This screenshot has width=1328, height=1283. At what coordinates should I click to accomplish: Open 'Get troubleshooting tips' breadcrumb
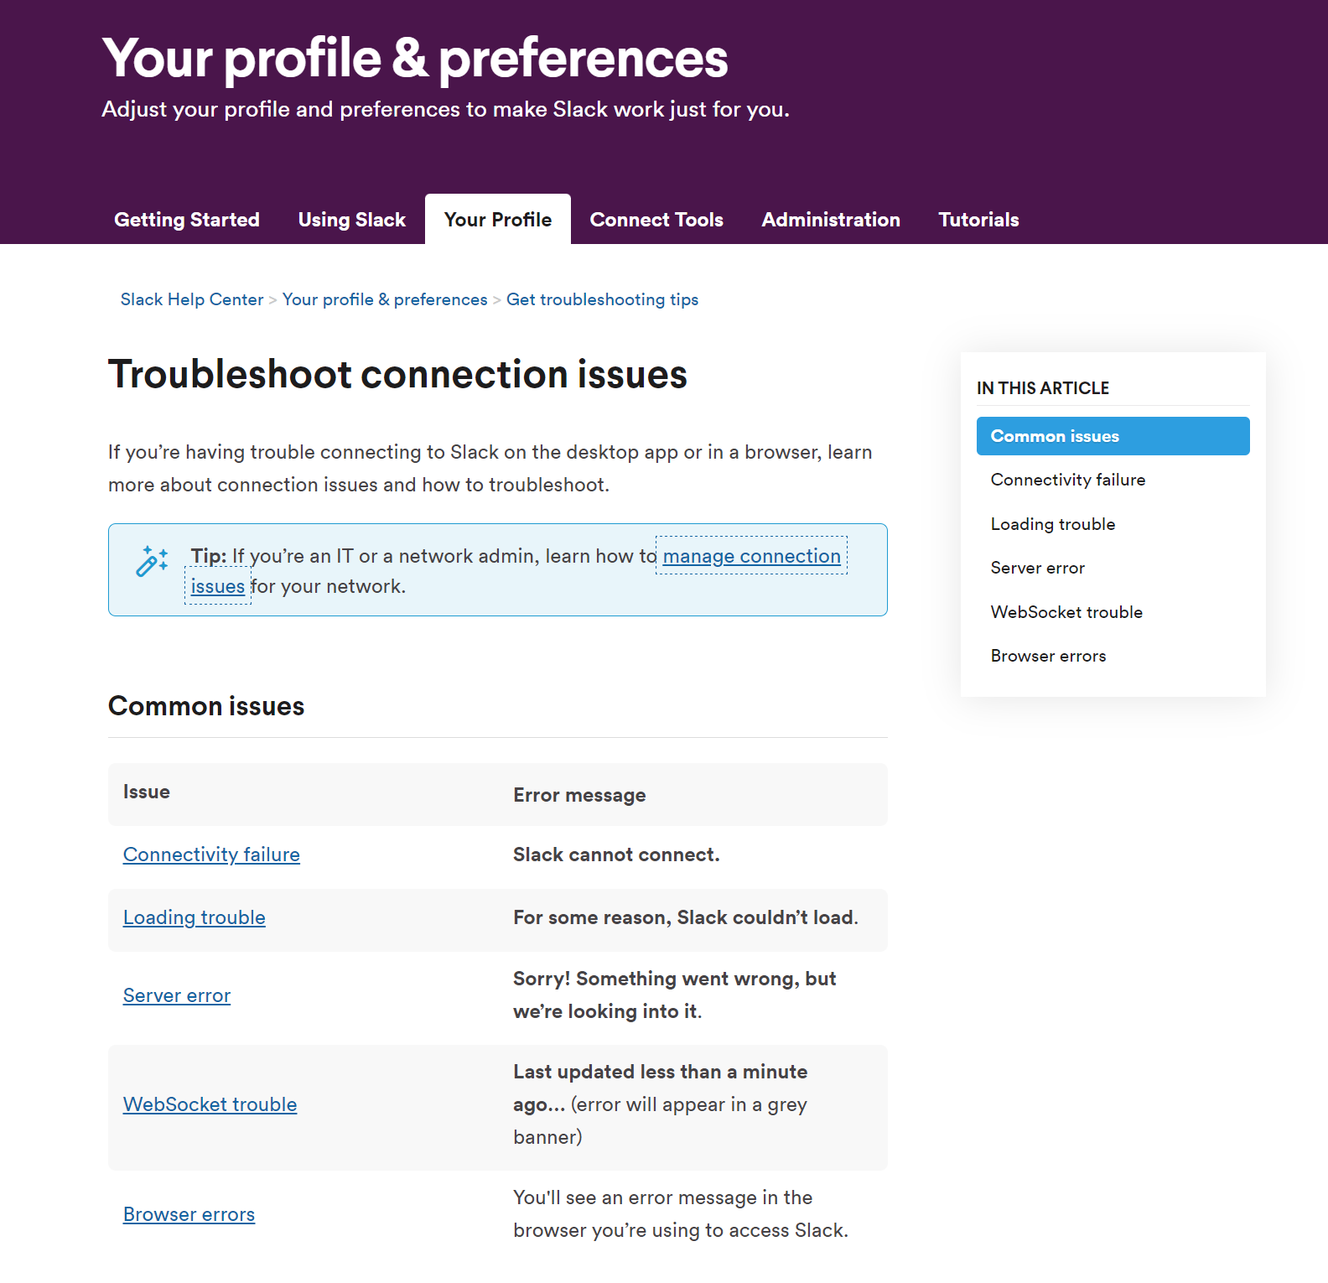tap(602, 299)
